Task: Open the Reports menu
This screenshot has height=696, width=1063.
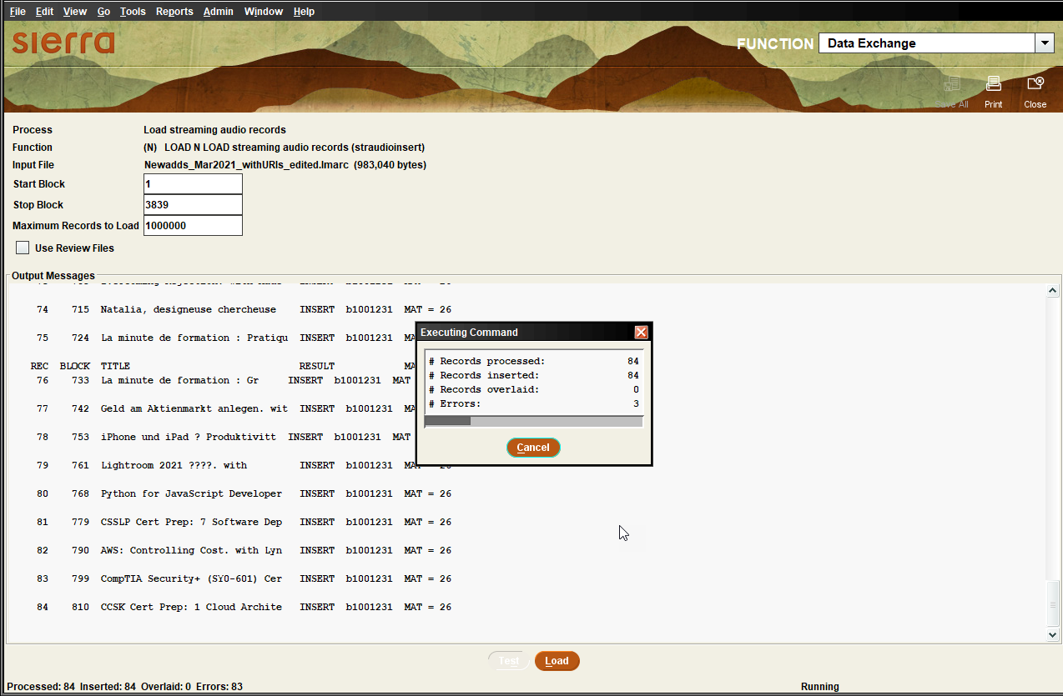Action: (x=174, y=12)
